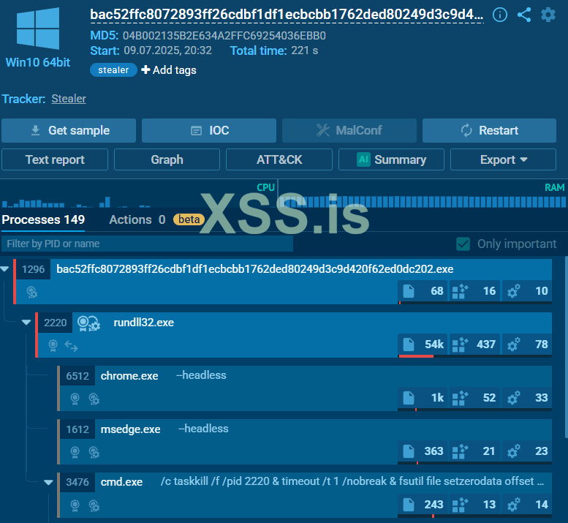Switch to the Processes 149 tab

pos(43,219)
